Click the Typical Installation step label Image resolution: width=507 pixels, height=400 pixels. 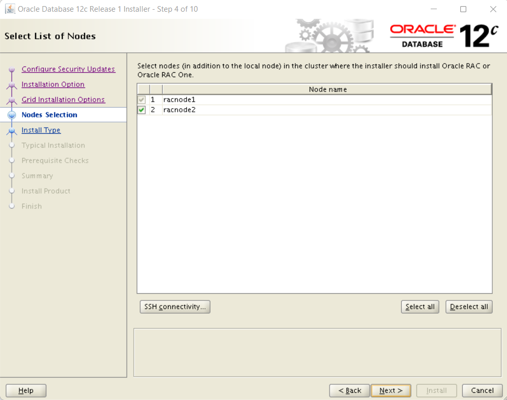point(53,145)
